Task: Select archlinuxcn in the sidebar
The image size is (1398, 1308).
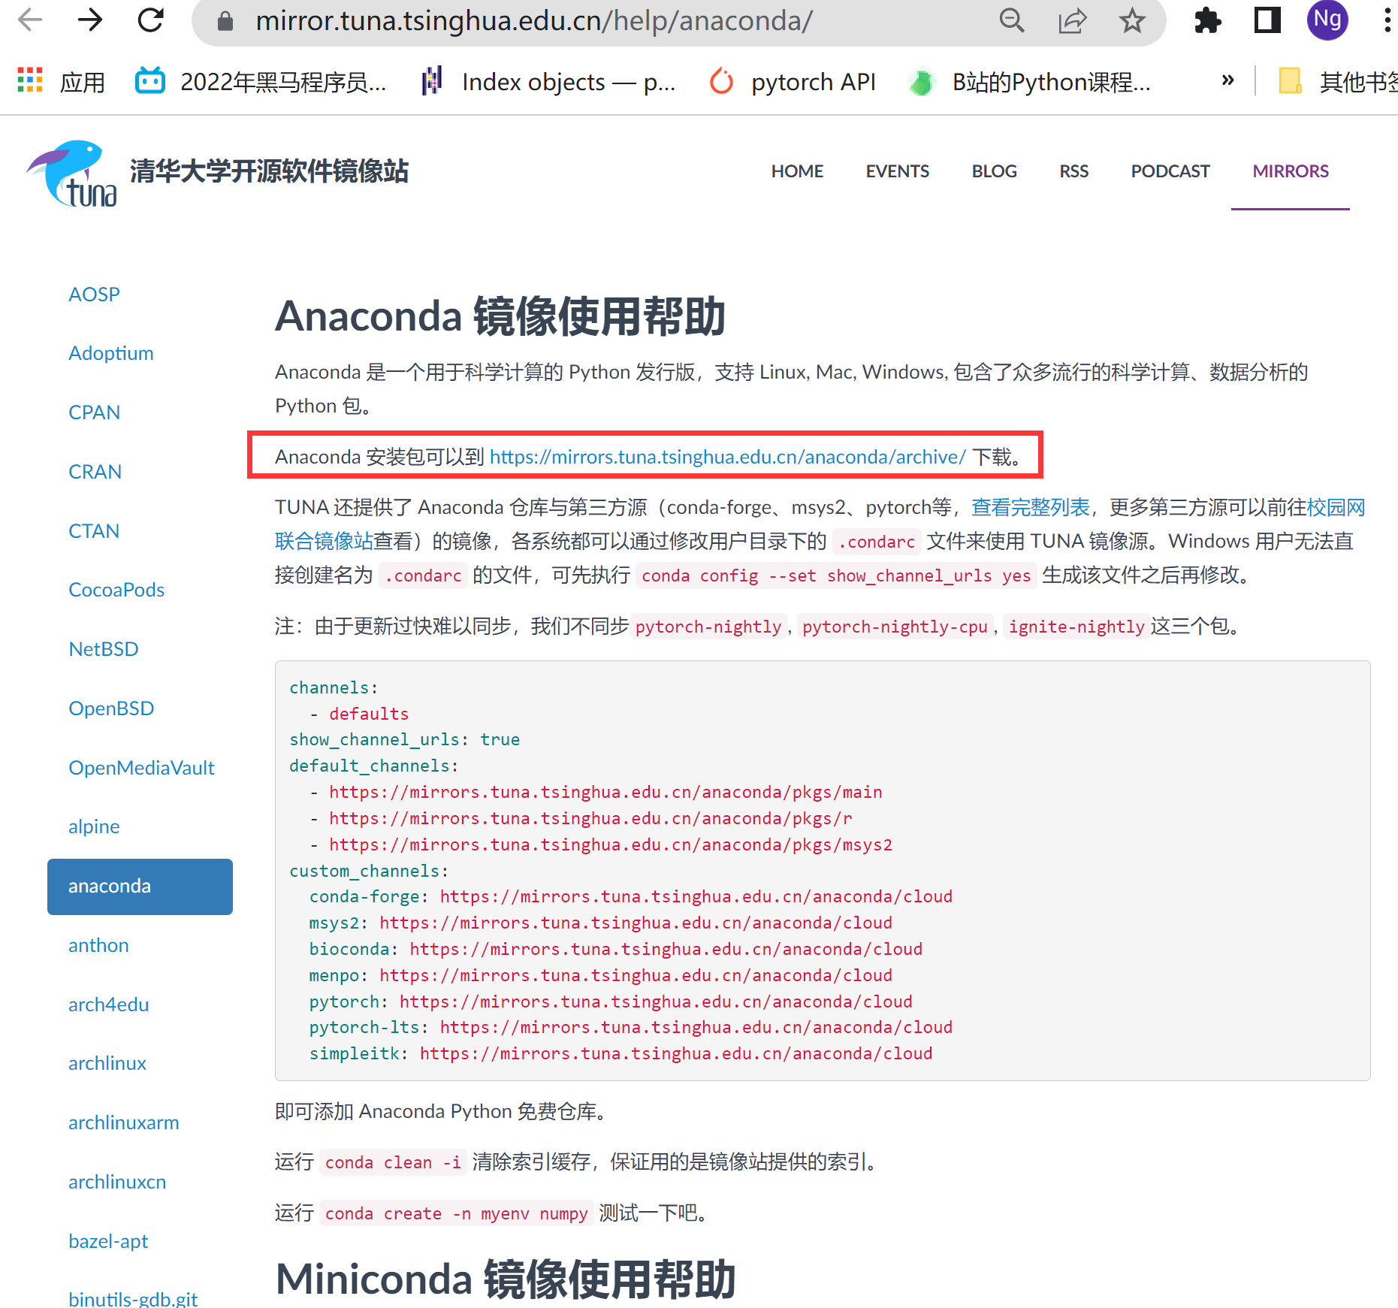Action: click(117, 1182)
